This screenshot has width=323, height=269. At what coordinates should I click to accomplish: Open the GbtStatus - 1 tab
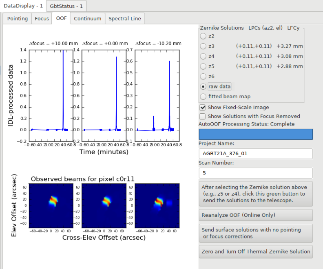point(66,6)
